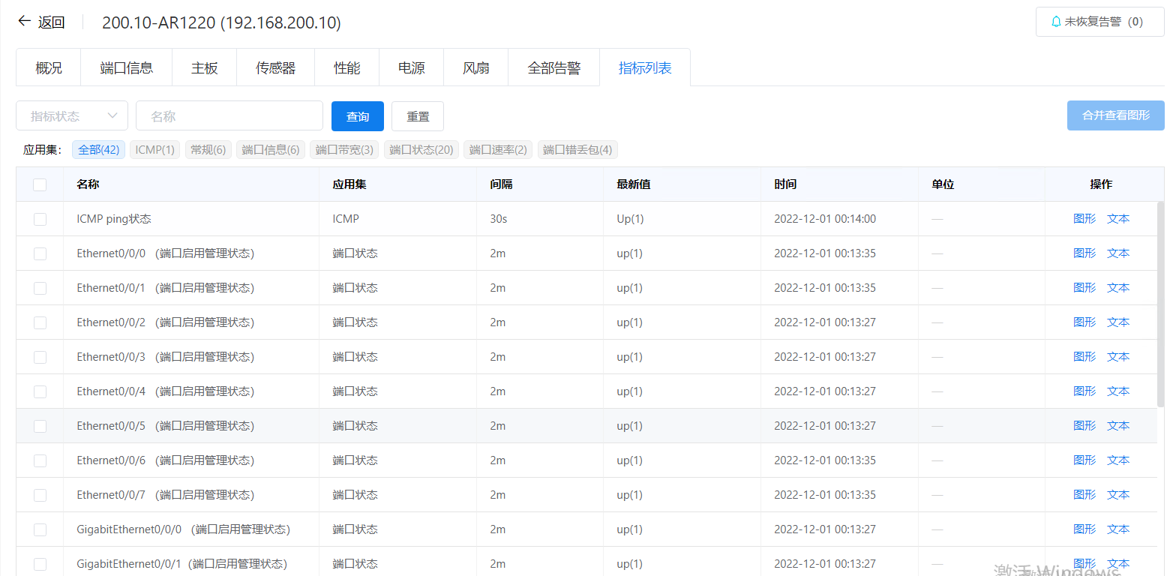The height and width of the screenshot is (576, 1167).
Task: Focus the 名称 search input field
Action: 229,116
